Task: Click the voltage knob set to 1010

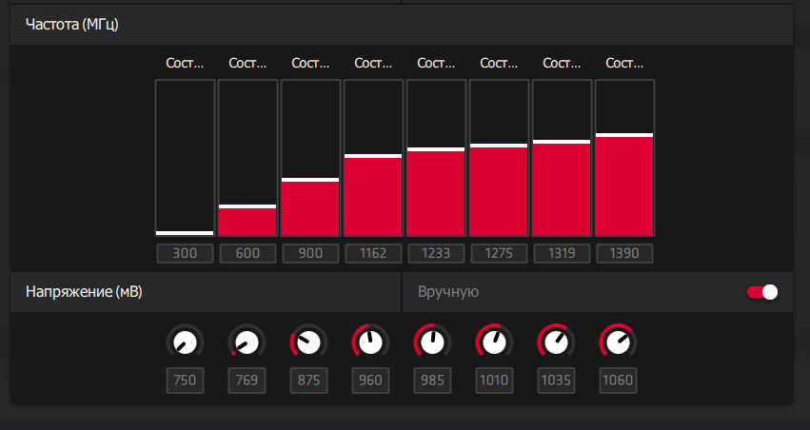Action: [x=494, y=341]
